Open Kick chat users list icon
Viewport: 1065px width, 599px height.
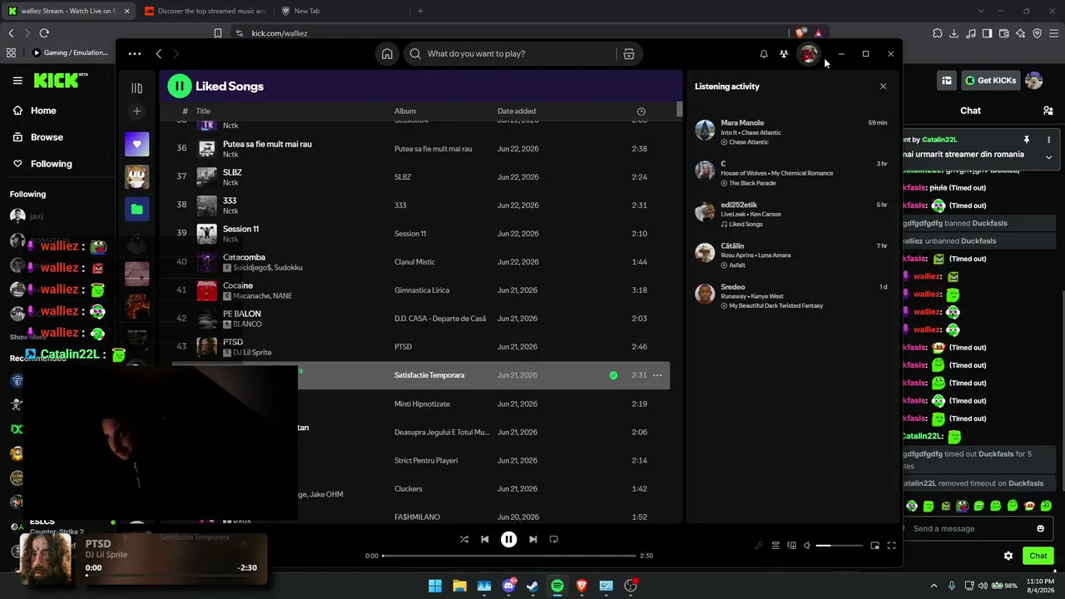[1048, 111]
